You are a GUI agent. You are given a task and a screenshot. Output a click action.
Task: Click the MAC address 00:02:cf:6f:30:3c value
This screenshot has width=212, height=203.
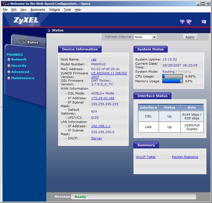(x=105, y=69)
